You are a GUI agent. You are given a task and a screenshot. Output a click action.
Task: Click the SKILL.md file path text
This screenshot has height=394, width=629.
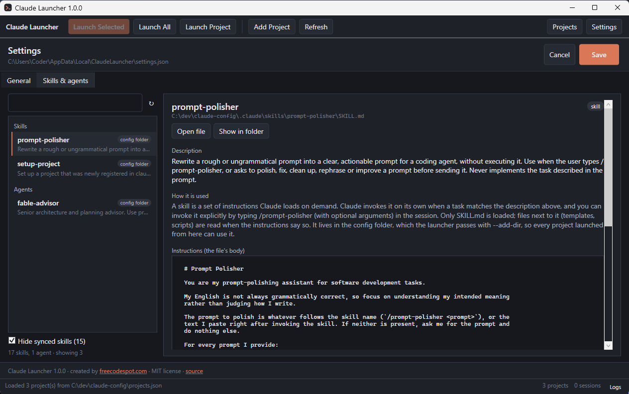point(268,116)
